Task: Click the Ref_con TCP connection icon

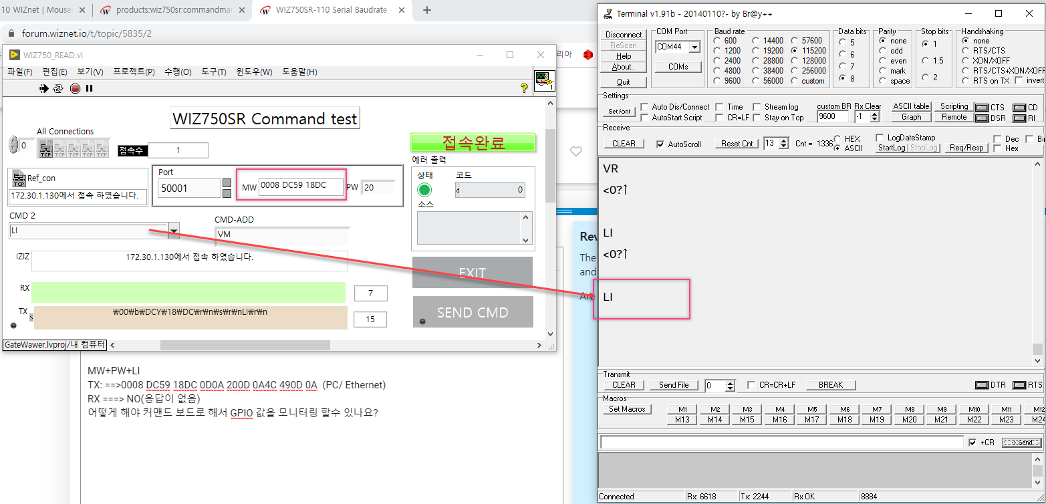Action: tap(19, 178)
